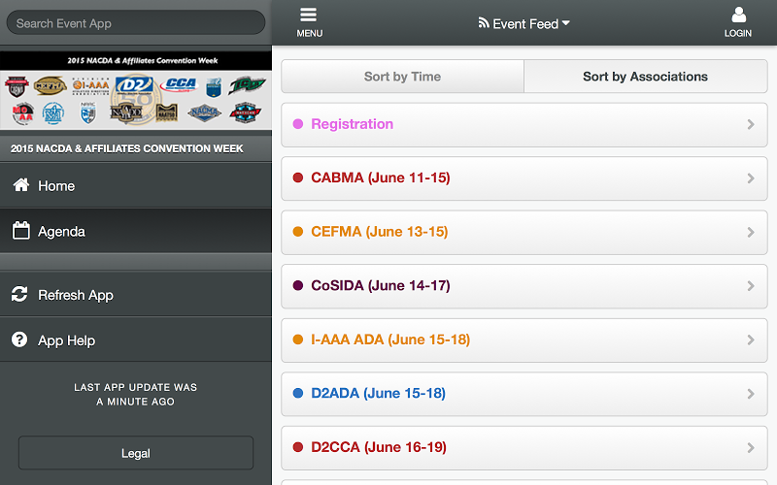
Task: Click the convention week banner title
Action: click(143, 60)
